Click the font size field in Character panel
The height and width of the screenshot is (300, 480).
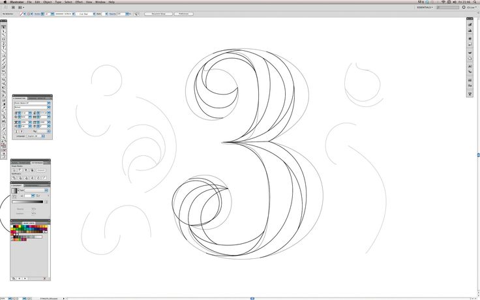pos(25,113)
